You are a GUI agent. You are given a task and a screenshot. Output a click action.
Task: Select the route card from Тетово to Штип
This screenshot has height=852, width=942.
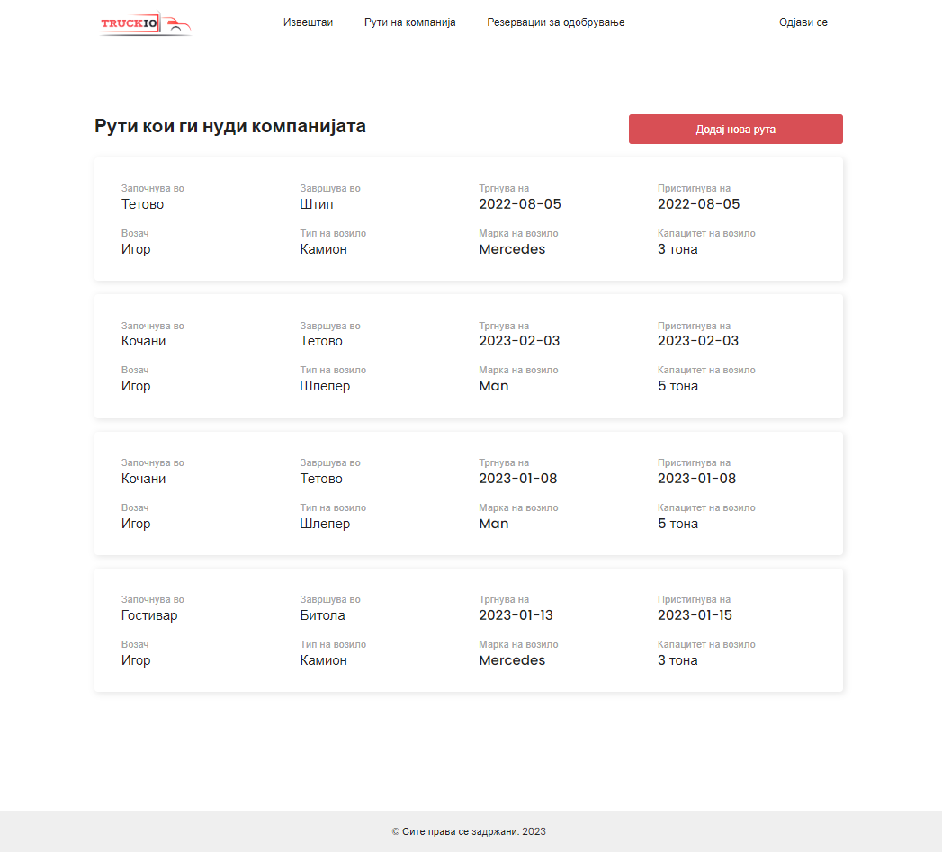468,220
